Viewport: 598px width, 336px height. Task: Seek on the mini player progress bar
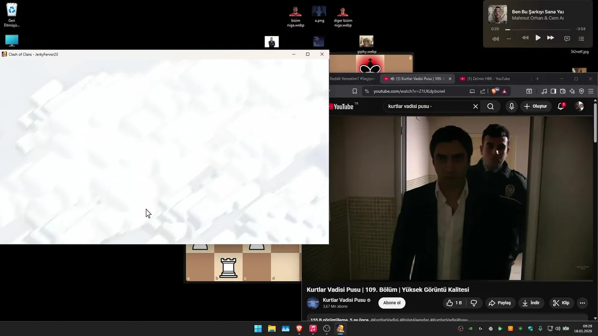pyautogui.click(x=539, y=29)
